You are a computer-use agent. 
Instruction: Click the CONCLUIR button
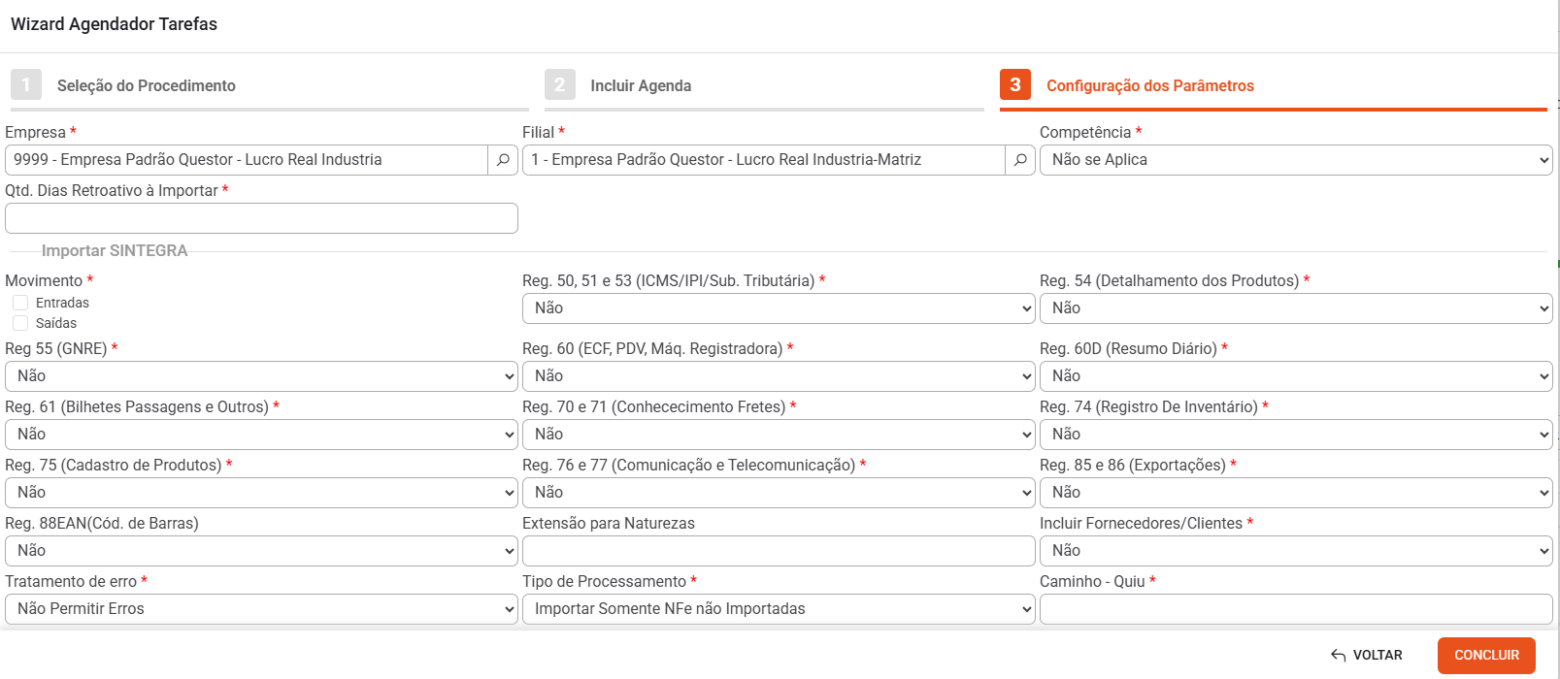tap(1486, 656)
